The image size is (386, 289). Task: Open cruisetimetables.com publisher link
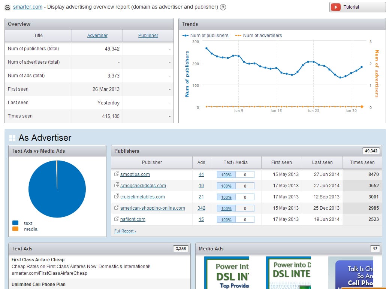pyautogui.click(x=142, y=197)
